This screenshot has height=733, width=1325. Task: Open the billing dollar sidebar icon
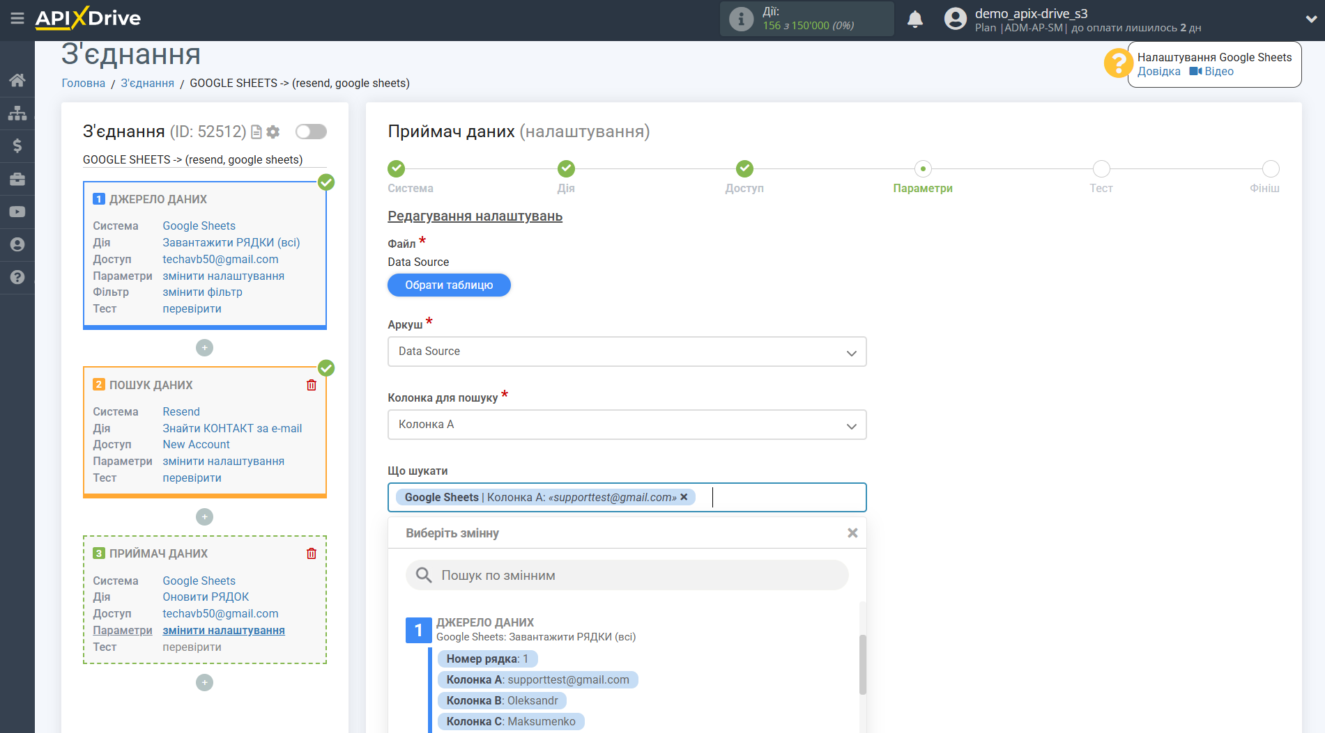pos(17,145)
